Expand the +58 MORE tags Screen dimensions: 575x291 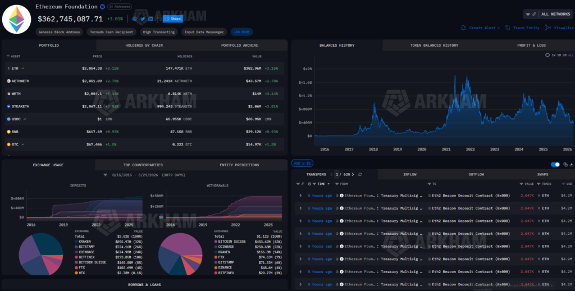point(241,32)
